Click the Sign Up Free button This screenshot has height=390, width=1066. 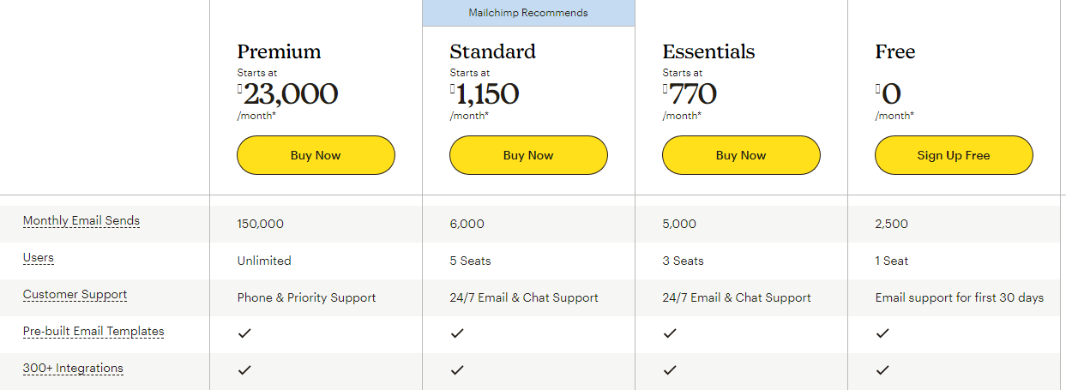(954, 155)
